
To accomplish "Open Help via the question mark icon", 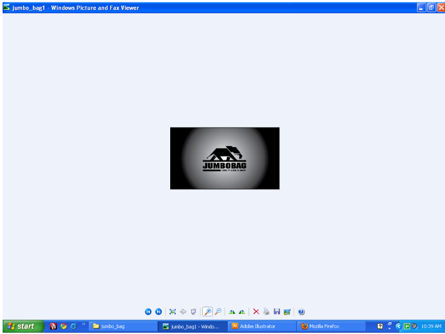I will coord(301,312).
